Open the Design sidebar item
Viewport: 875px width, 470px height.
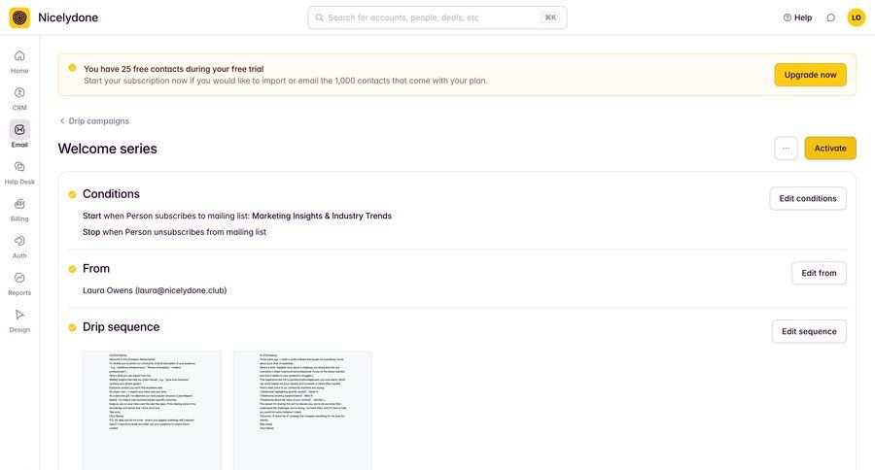tap(19, 320)
